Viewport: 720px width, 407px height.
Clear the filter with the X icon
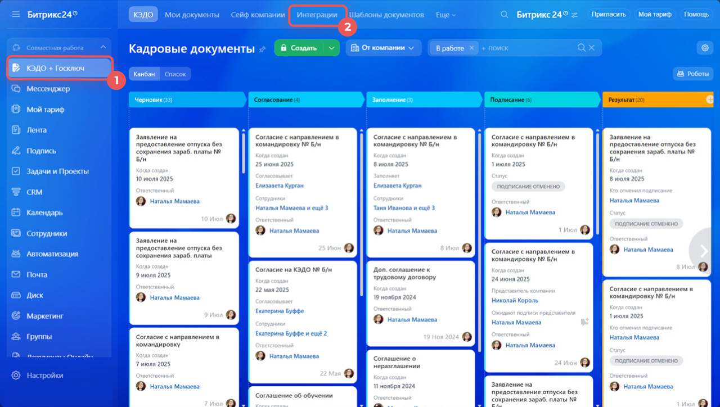click(x=592, y=48)
